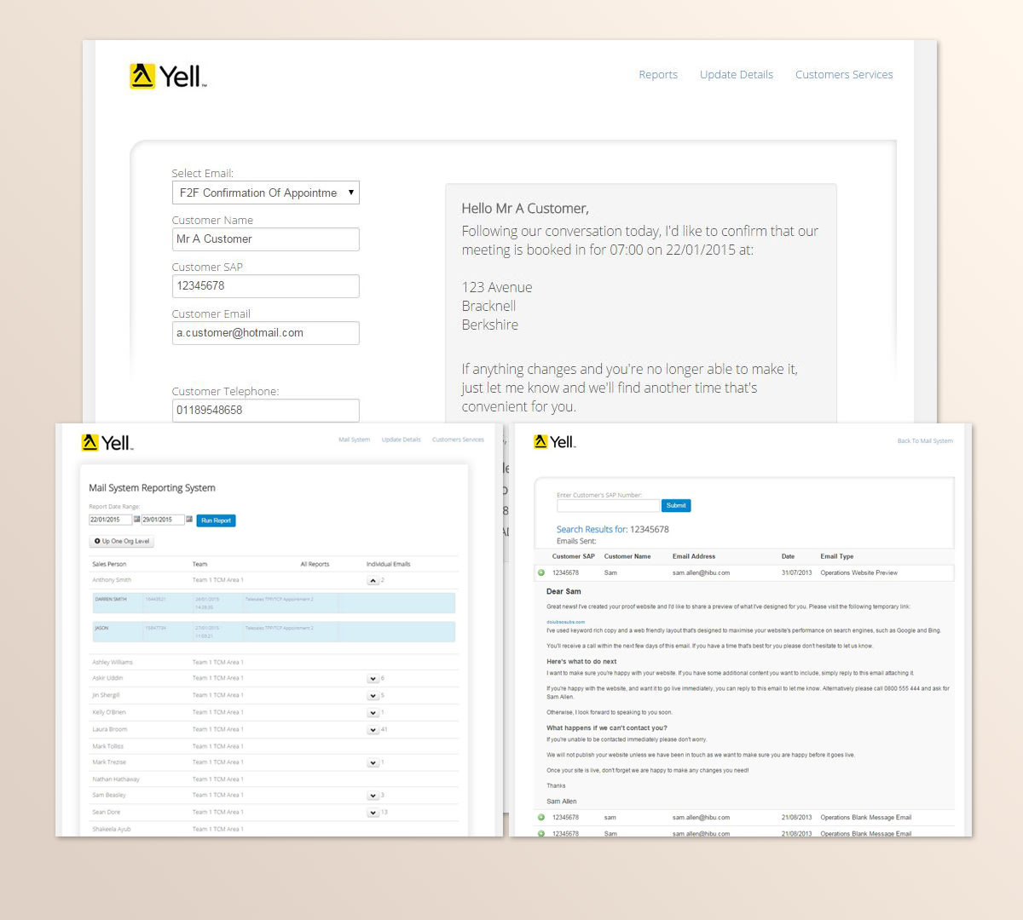Open Reports in the top window navigation
Image resolution: width=1023 pixels, height=920 pixels.
coord(658,75)
